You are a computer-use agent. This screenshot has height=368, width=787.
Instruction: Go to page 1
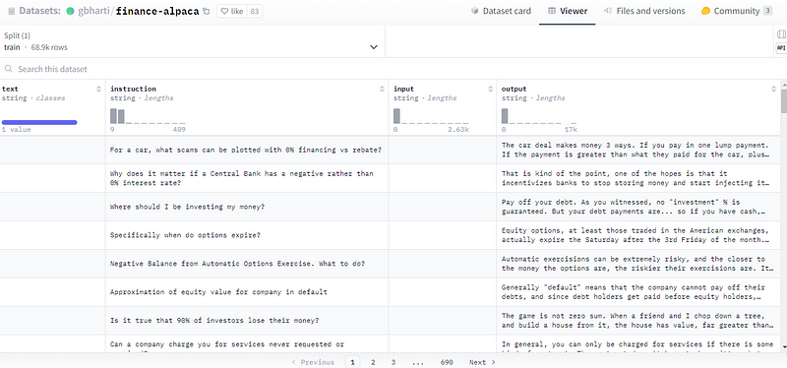(x=352, y=362)
